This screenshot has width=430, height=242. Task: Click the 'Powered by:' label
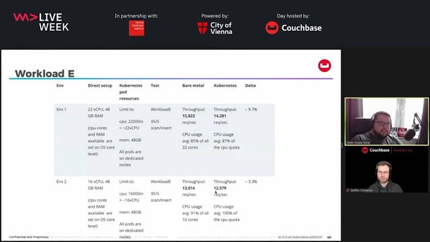215,16
